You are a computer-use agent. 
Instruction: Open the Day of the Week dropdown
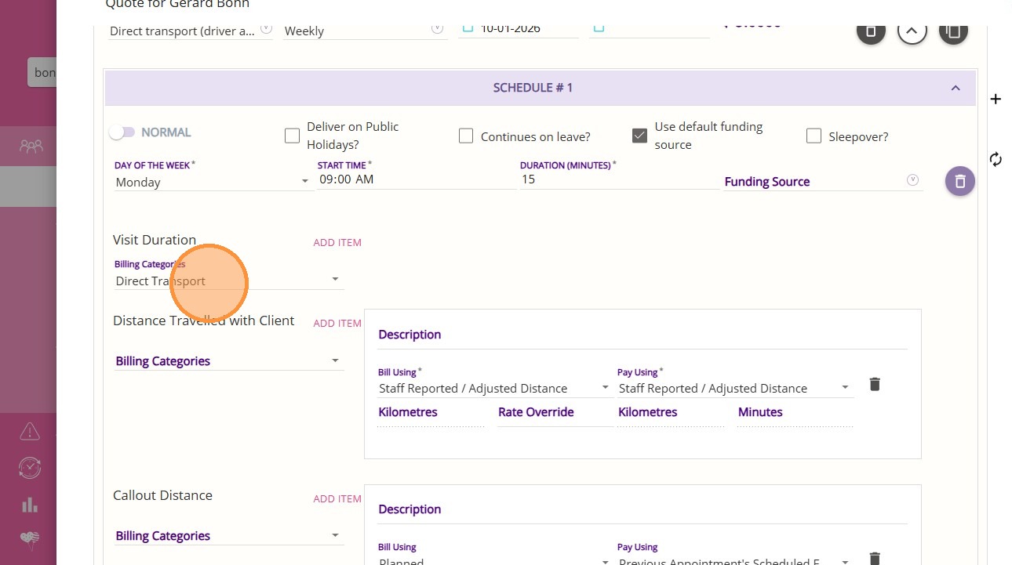tap(212, 182)
